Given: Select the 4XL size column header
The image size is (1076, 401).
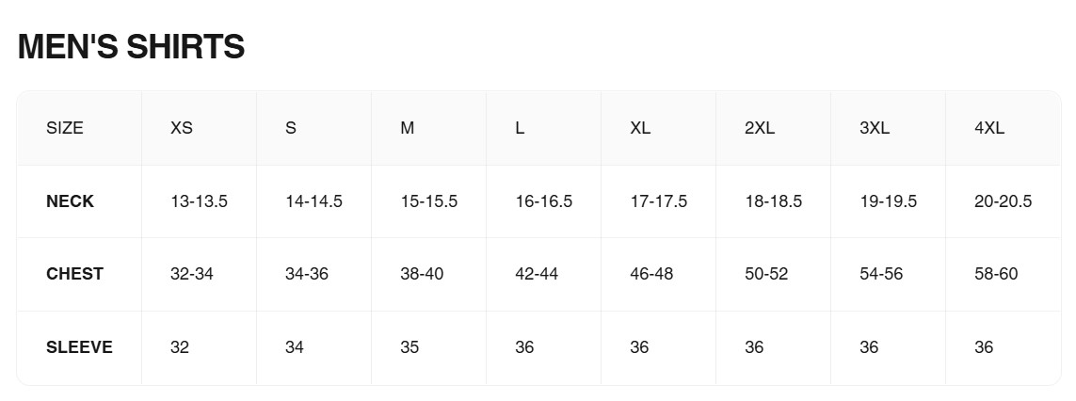Looking at the screenshot, I should (x=988, y=128).
